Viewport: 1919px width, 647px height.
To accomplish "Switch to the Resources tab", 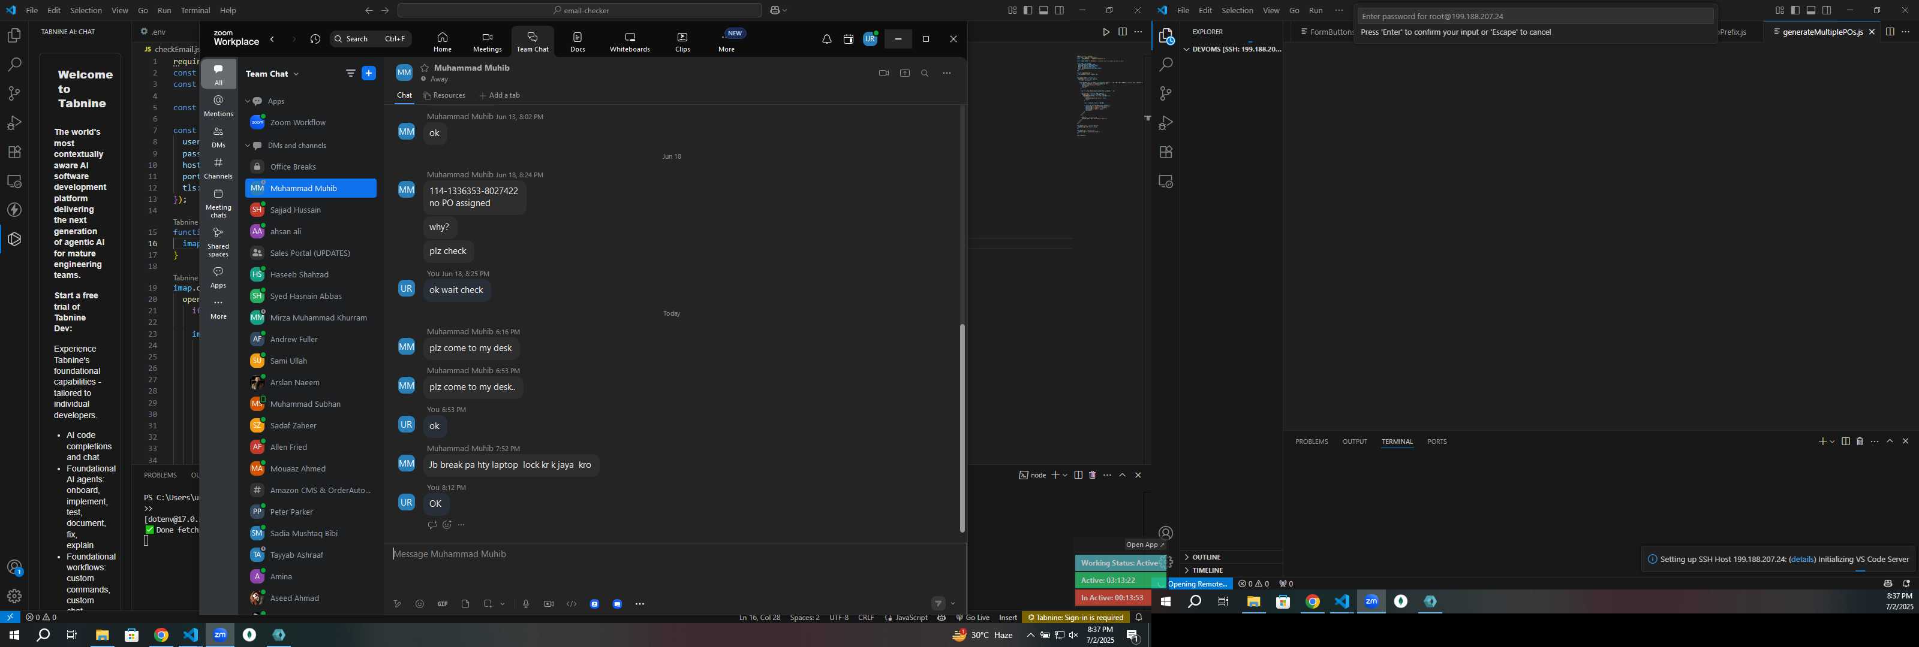I will coord(444,96).
